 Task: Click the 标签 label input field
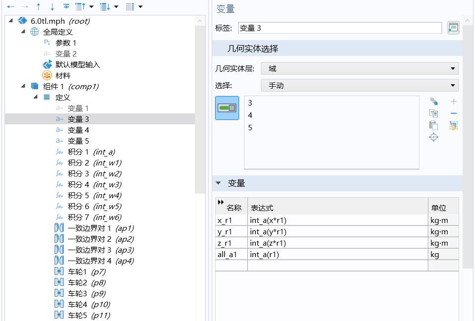340,28
